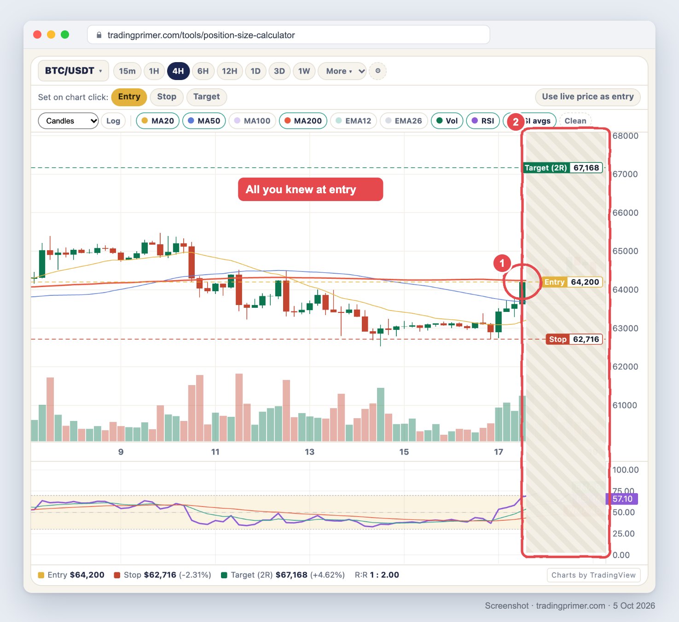Switch to the 3D timeframe
679x622 pixels.
(x=279, y=71)
